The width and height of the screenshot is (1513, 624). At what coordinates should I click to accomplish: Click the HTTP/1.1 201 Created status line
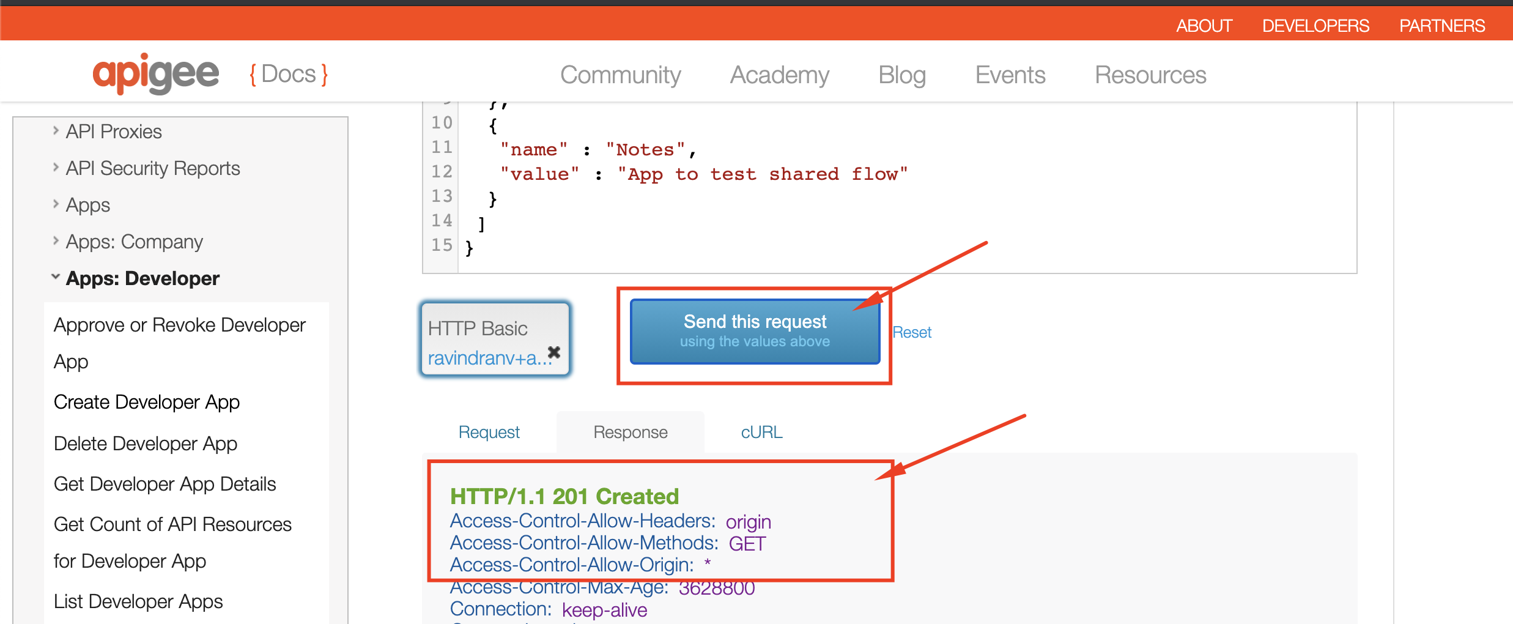564,496
